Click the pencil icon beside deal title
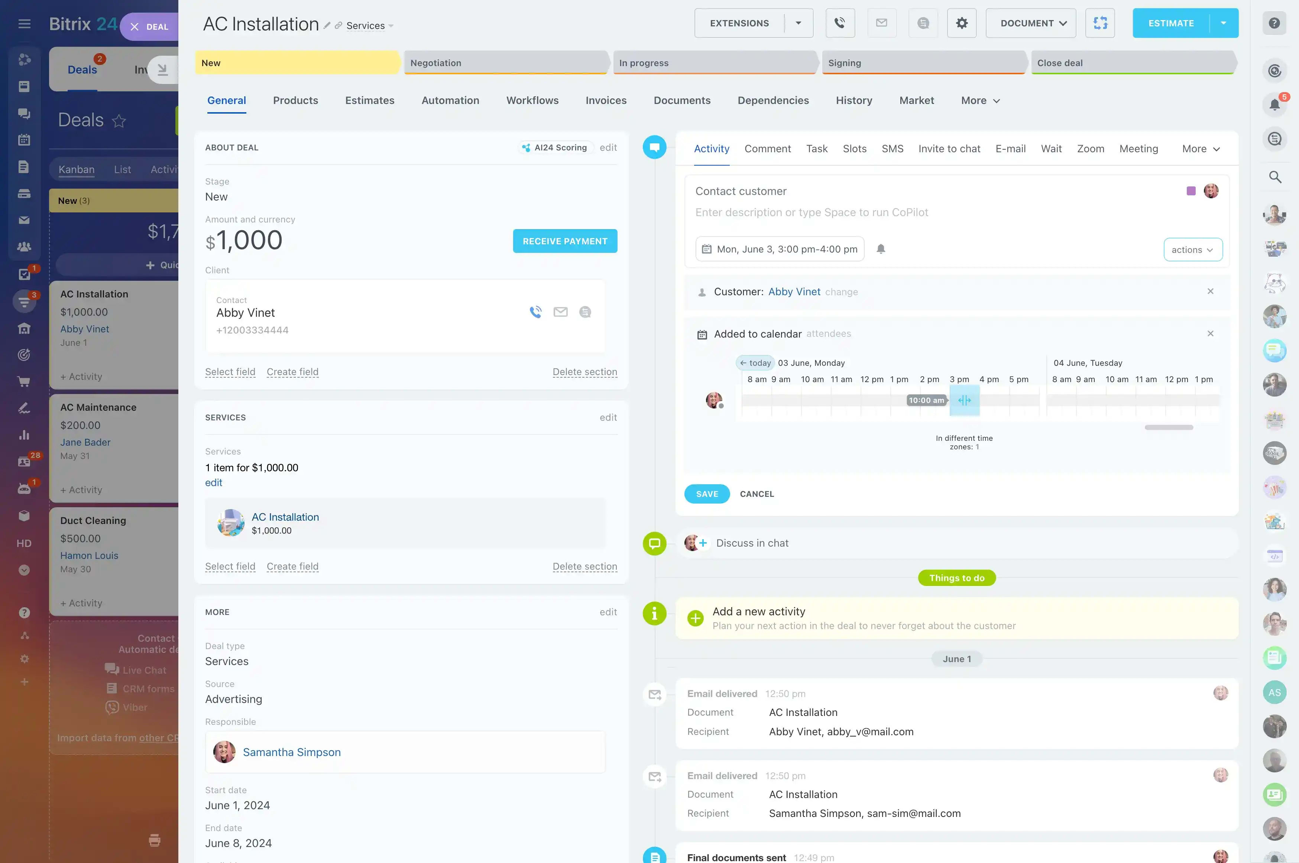Image resolution: width=1299 pixels, height=863 pixels. point(327,25)
